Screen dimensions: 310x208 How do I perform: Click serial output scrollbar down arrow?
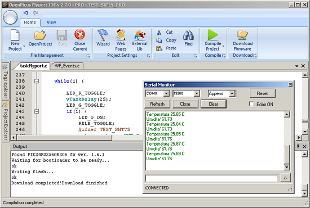pos(287,168)
